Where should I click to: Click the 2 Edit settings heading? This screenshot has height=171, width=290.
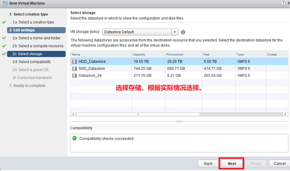36,30
